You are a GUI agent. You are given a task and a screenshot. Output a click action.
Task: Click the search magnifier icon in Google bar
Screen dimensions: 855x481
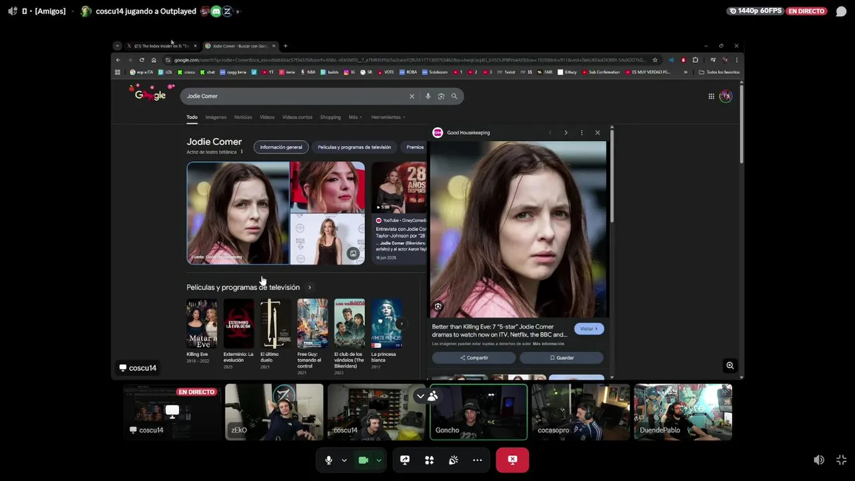pyautogui.click(x=454, y=96)
